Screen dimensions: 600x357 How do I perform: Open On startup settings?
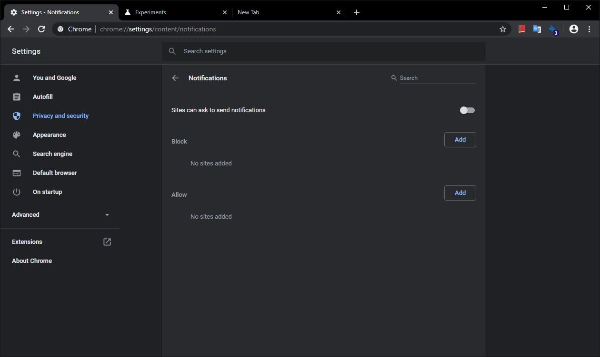click(x=47, y=192)
